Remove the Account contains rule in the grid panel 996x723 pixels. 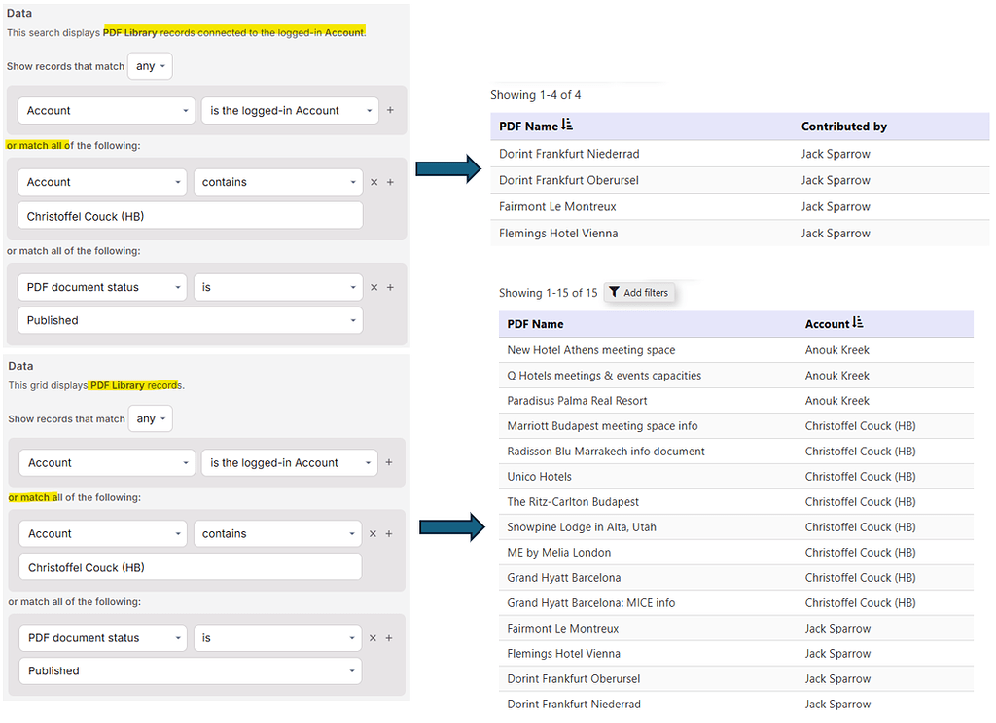[373, 533]
